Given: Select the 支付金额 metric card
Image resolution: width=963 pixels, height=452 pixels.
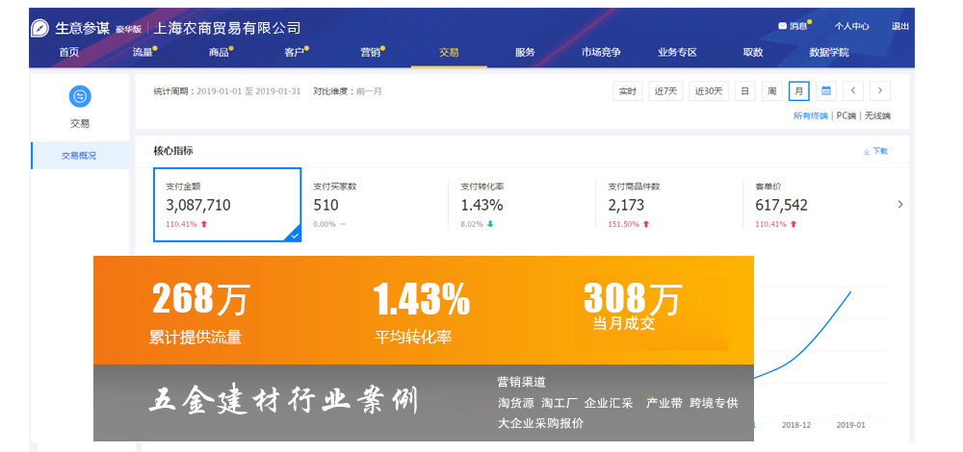Looking at the screenshot, I should pyautogui.click(x=227, y=204).
